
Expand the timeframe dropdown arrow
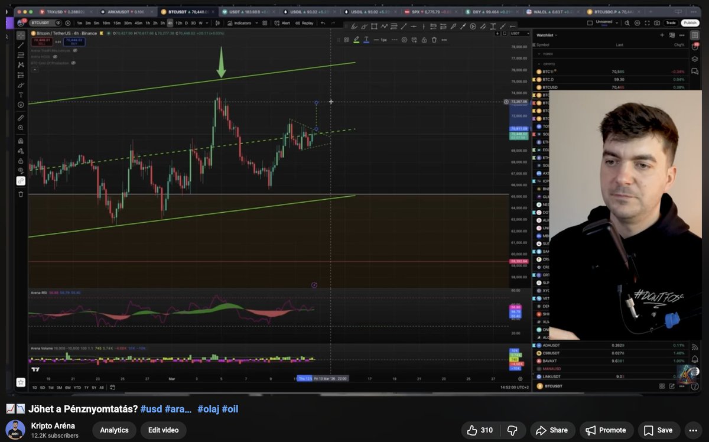pos(208,23)
